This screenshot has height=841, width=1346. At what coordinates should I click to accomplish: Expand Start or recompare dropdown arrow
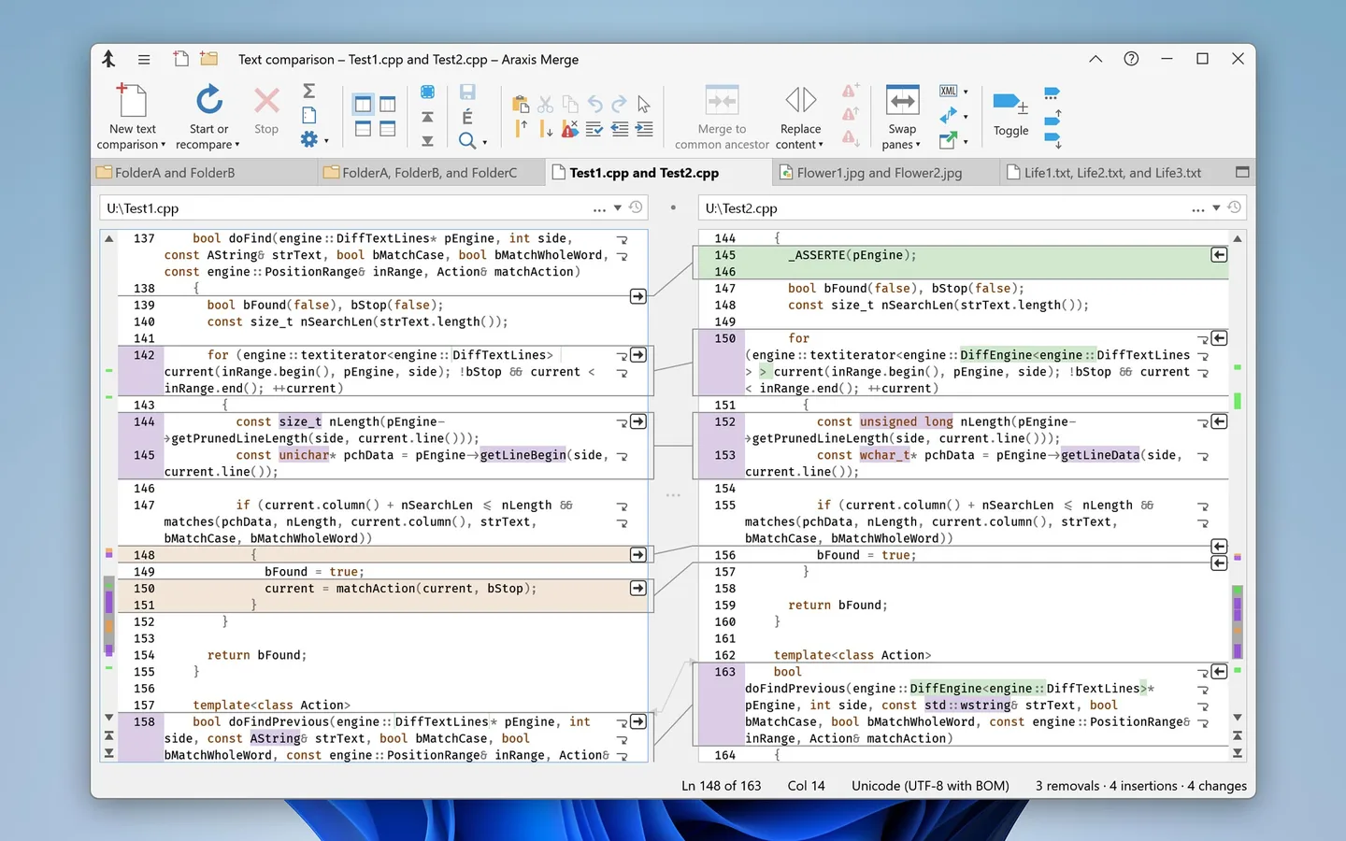(237, 145)
